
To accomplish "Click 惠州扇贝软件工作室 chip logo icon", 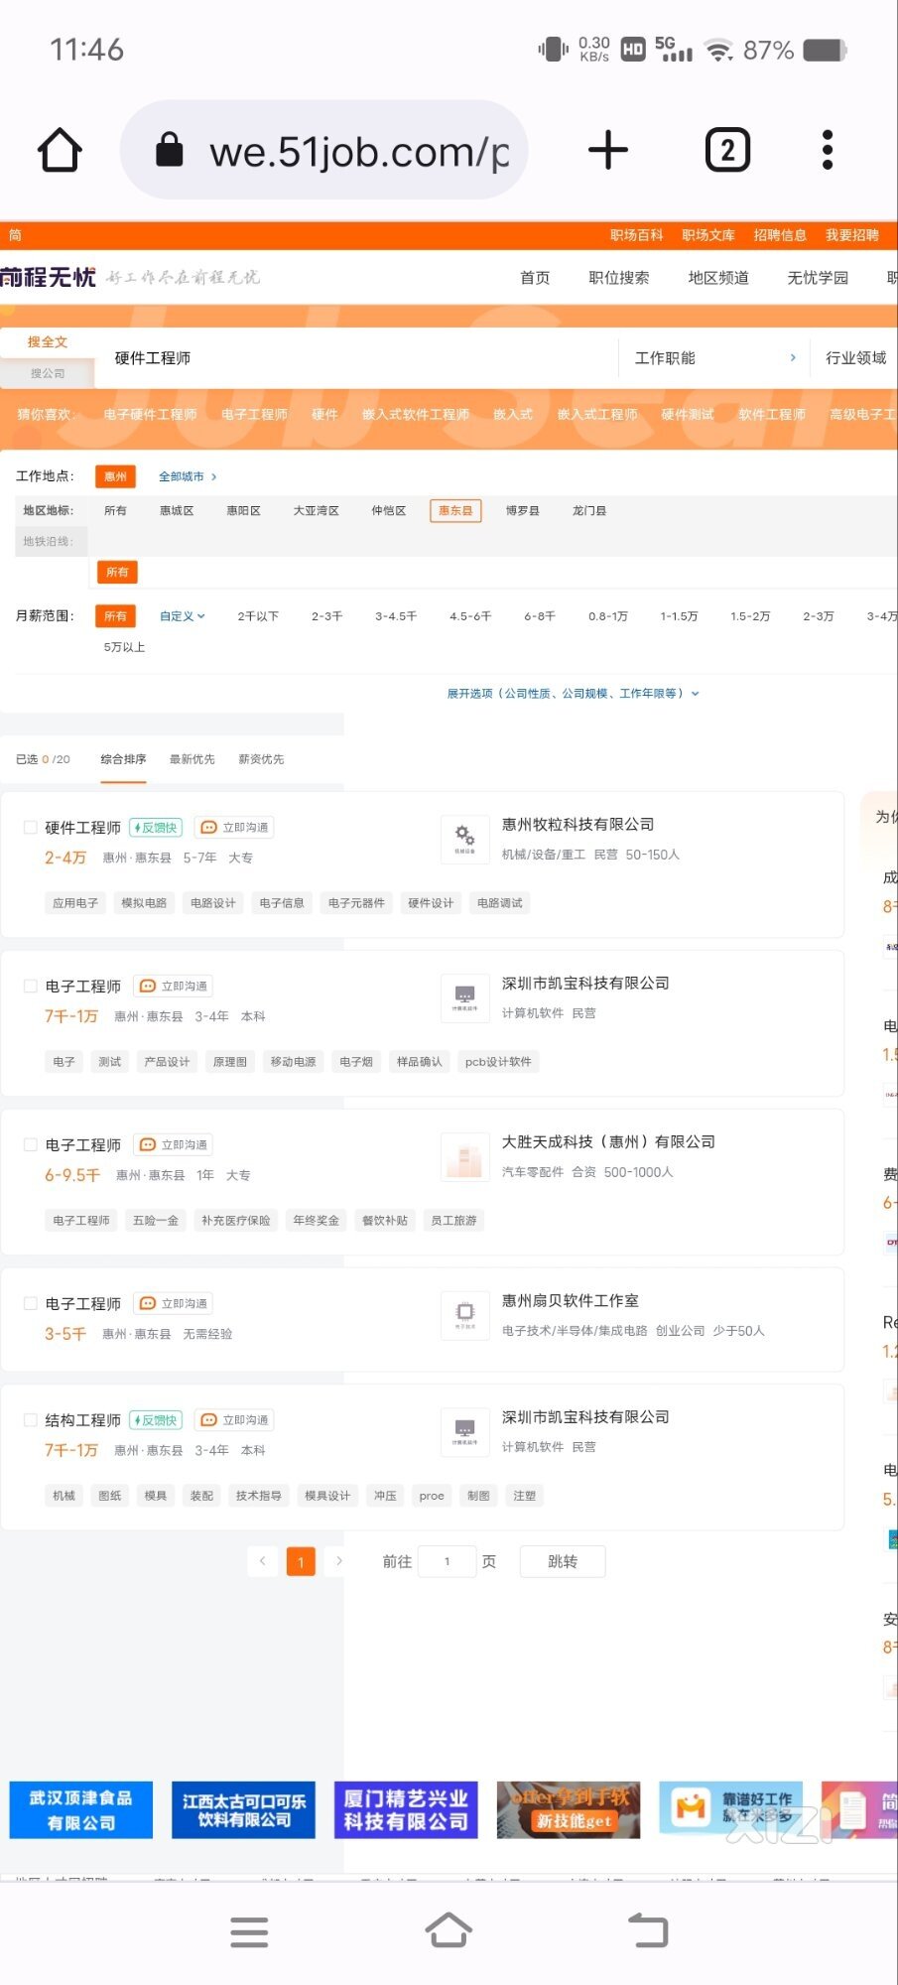I will pos(465,1315).
